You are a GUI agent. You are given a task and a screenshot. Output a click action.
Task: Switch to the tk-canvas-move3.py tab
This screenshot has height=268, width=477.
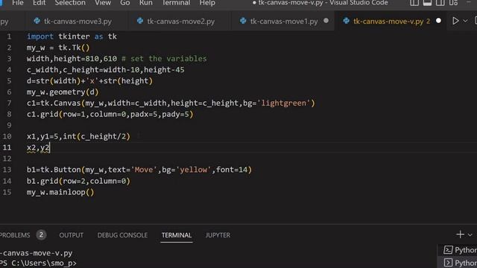click(78, 22)
